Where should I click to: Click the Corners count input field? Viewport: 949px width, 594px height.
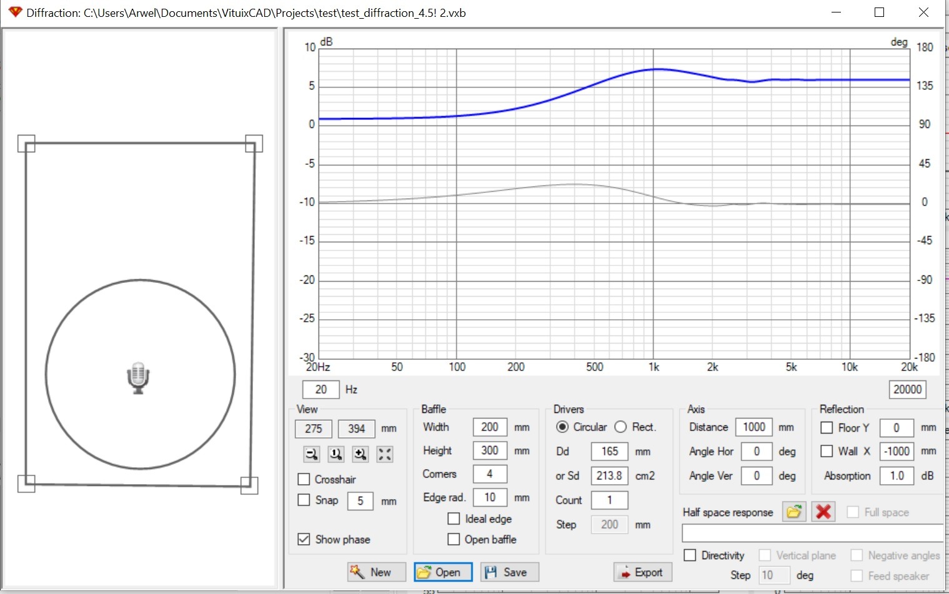click(490, 474)
